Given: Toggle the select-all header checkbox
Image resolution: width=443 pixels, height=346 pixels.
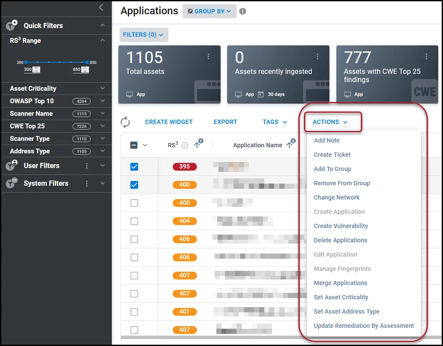Looking at the screenshot, I should (x=134, y=145).
